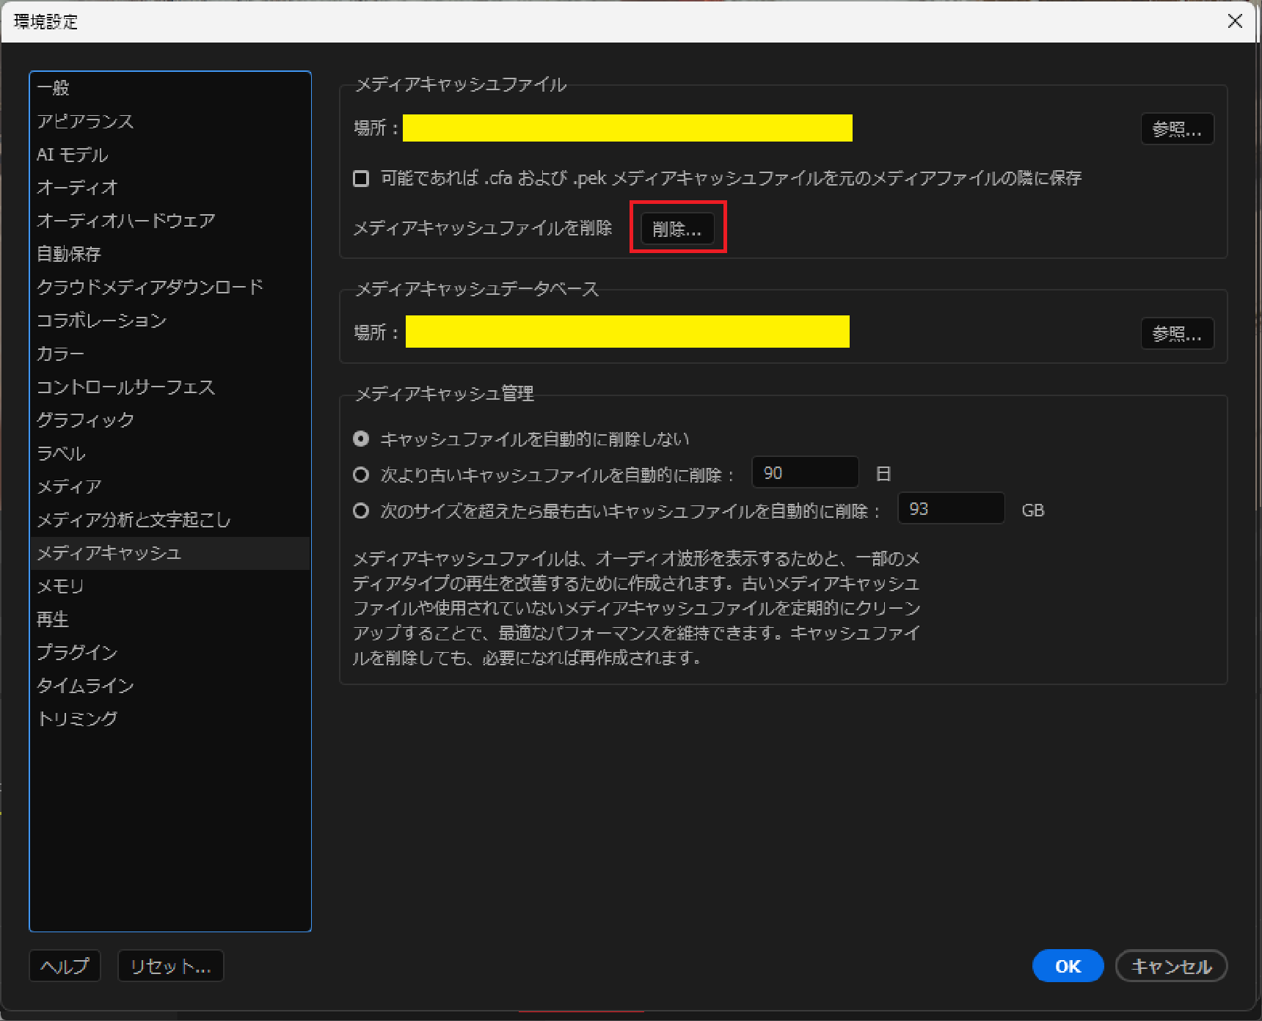Open 参照... for the cache database location
The height and width of the screenshot is (1021, 1262).
point(1176,332)
